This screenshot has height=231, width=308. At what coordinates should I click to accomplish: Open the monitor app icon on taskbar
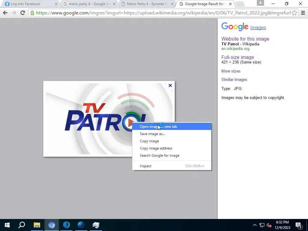point(96,225)
